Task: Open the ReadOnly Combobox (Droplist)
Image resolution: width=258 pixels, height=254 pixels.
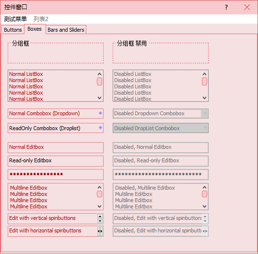Action: (x=56, y=128)
